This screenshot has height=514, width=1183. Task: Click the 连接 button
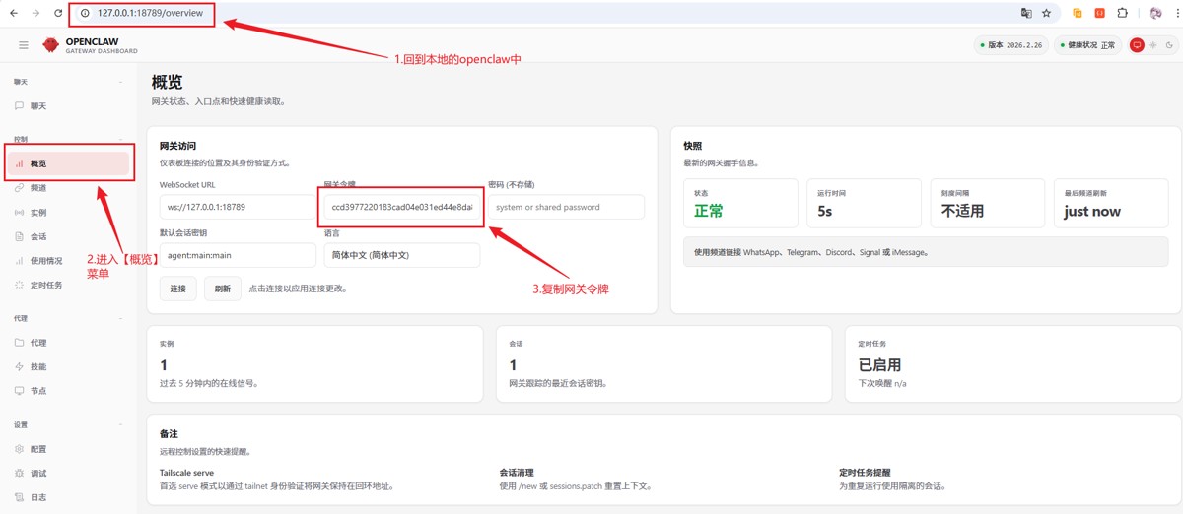click(x=177, y=289)
